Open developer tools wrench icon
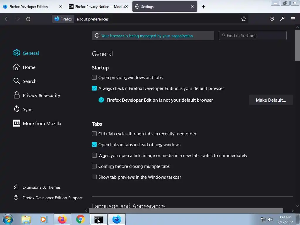The width and height of the screenshot is (300, 225). 282,19
